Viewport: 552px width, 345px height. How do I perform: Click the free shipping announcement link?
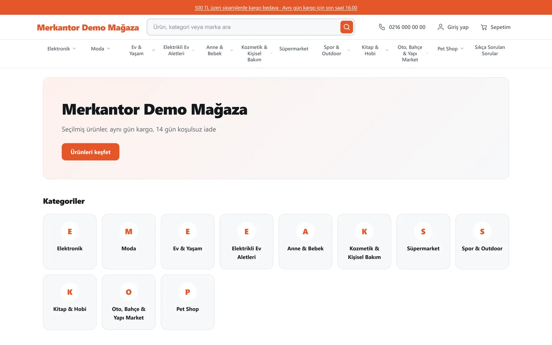(276, 8)
